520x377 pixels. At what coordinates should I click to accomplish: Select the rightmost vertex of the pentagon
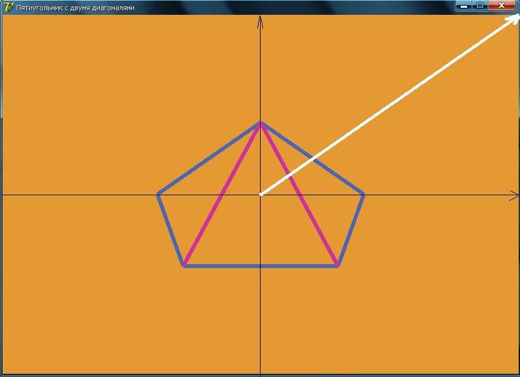(x=364, y=193)
